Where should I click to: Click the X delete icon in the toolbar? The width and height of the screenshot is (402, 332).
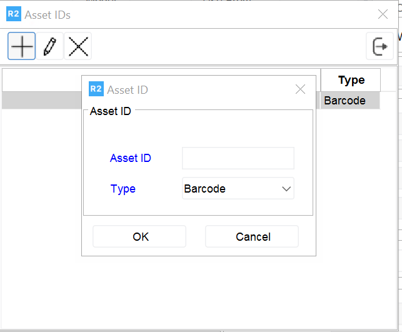pyautogui.click(x=78, y=47)
